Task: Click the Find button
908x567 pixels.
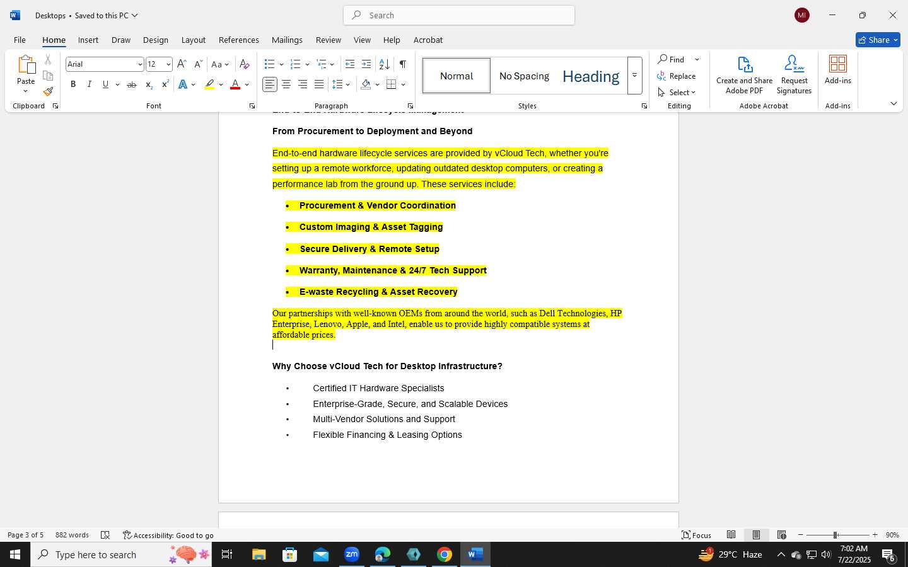Action: (672, 59)
